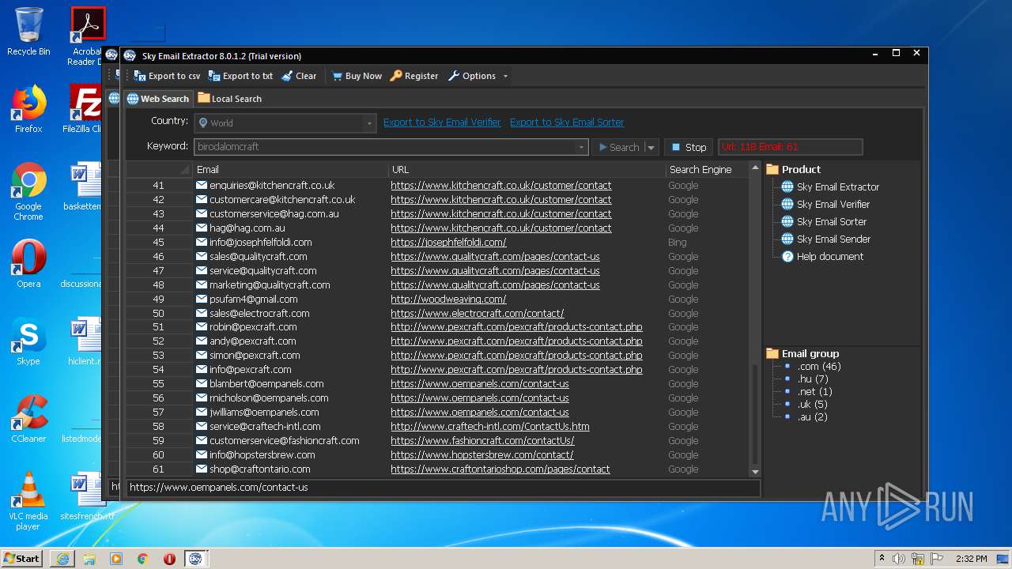Click Export to txt toolbar button
Screen dimensions: 1012x569
pyautogui.click(x=240, y=76)
